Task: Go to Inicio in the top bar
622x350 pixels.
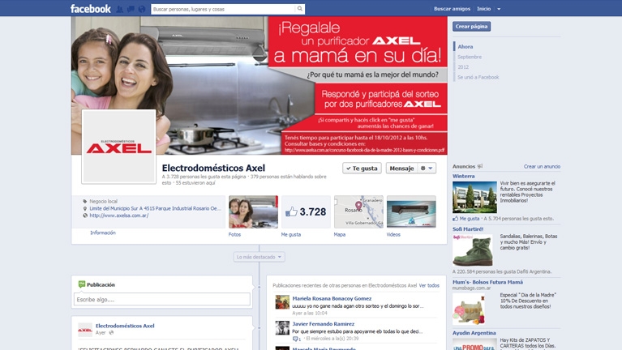Action: click(483, 9)
